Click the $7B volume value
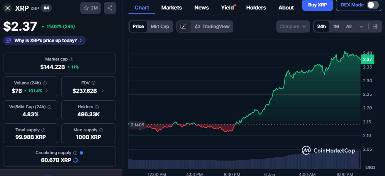The image size is (385, 176). pos(17,91)
